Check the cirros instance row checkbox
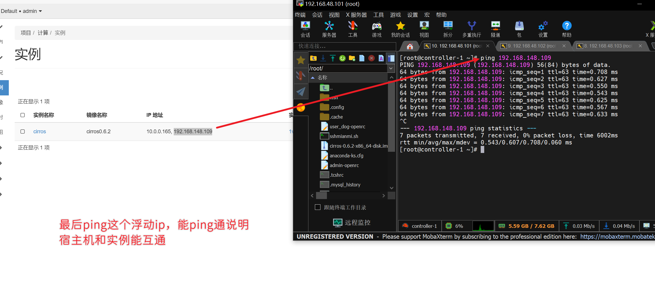This screenshot has height=288, width=655. tap(23, 132)
